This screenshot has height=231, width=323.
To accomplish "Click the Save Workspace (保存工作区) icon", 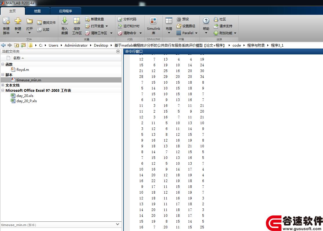I will (77, 21).
